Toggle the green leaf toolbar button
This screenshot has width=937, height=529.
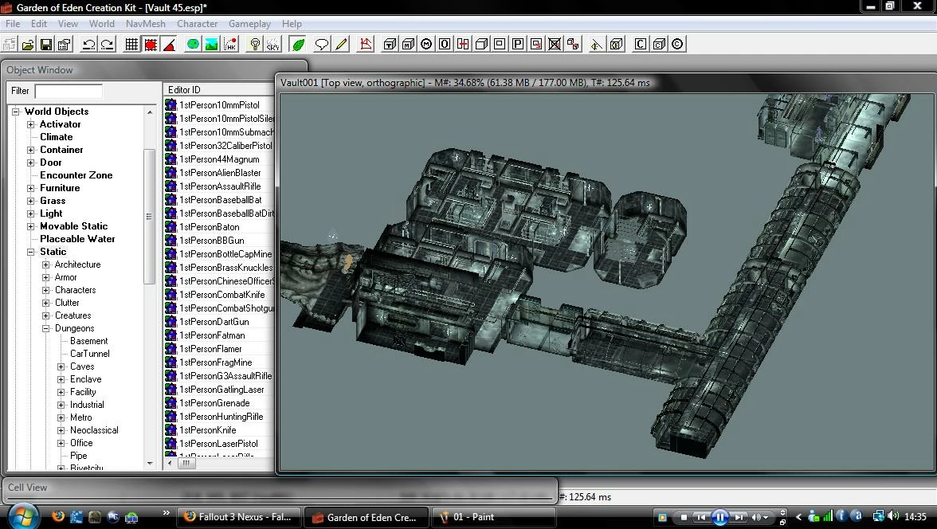coord(298,45)
